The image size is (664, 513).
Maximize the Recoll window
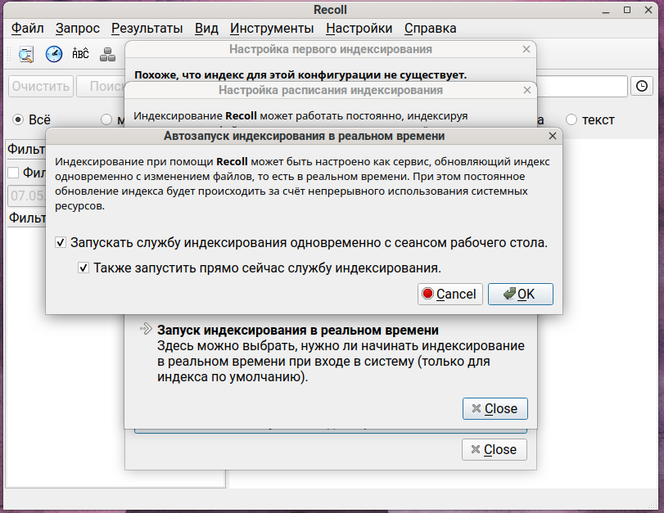tap(627, 10)
